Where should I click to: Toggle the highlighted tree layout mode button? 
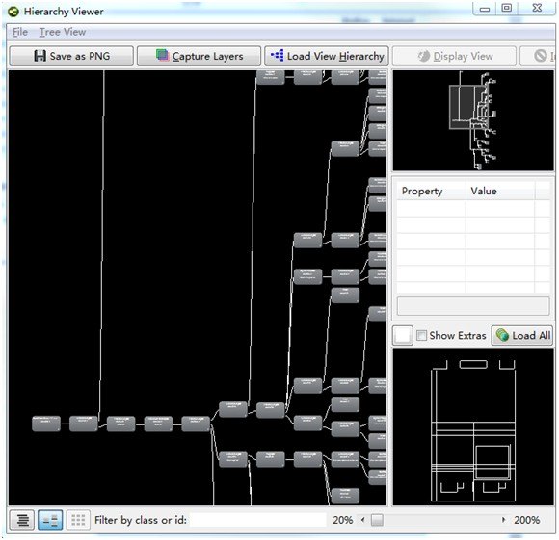[50, 520]
